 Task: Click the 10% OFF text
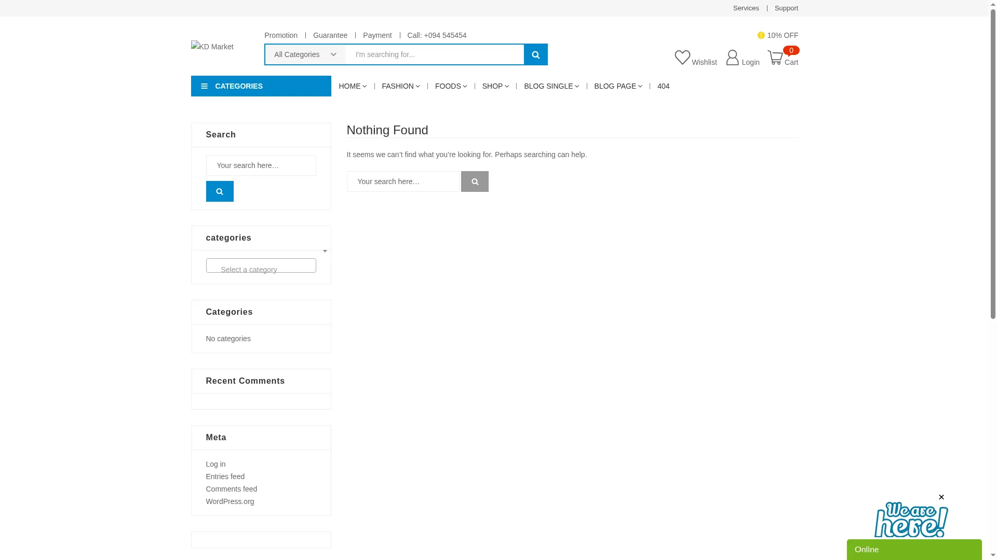coord(783,35)
